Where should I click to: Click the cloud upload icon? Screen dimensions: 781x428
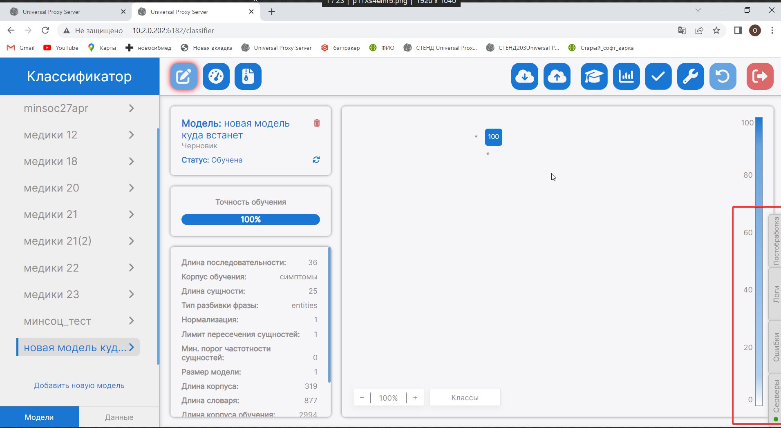[557, 76]
